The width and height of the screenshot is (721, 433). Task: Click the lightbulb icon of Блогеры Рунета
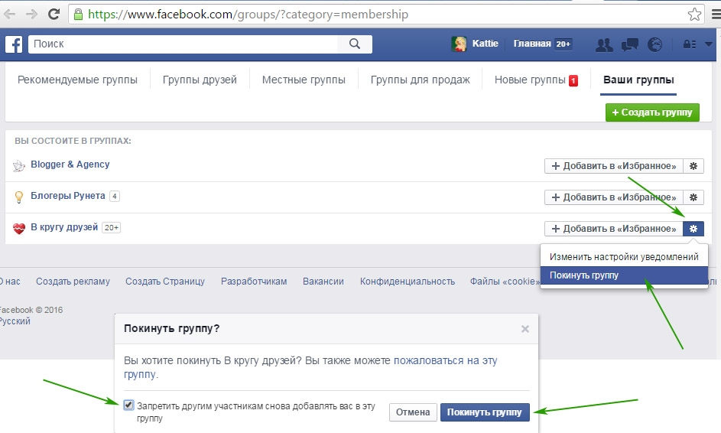point(19,197)
